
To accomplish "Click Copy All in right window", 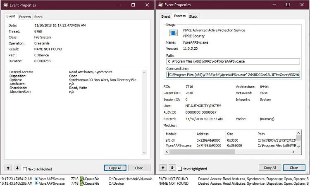I will tap(269, 167).
